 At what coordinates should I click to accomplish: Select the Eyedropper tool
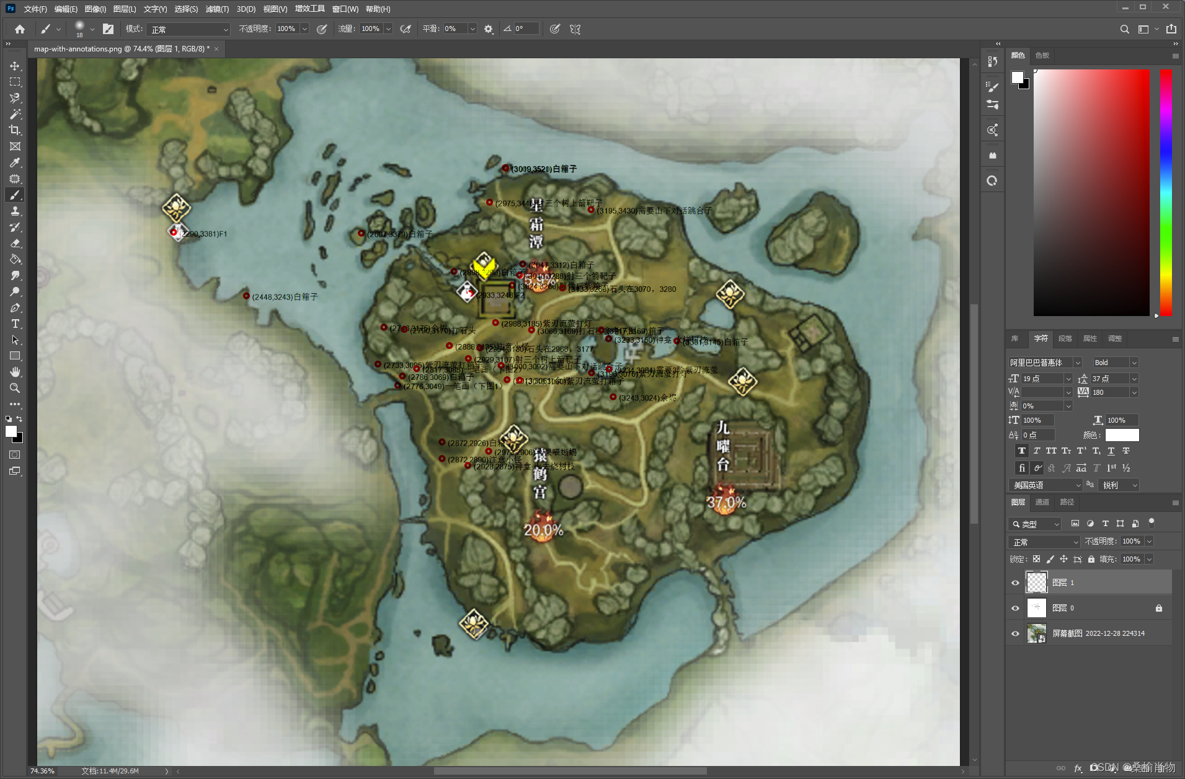(x=15, y=162)
